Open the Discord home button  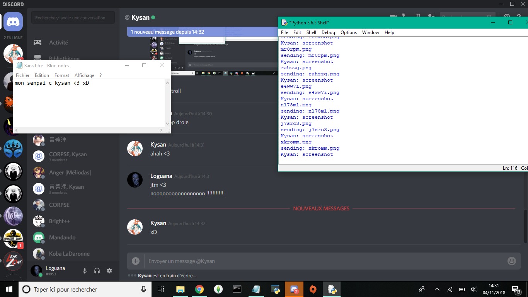click(13, 21)
